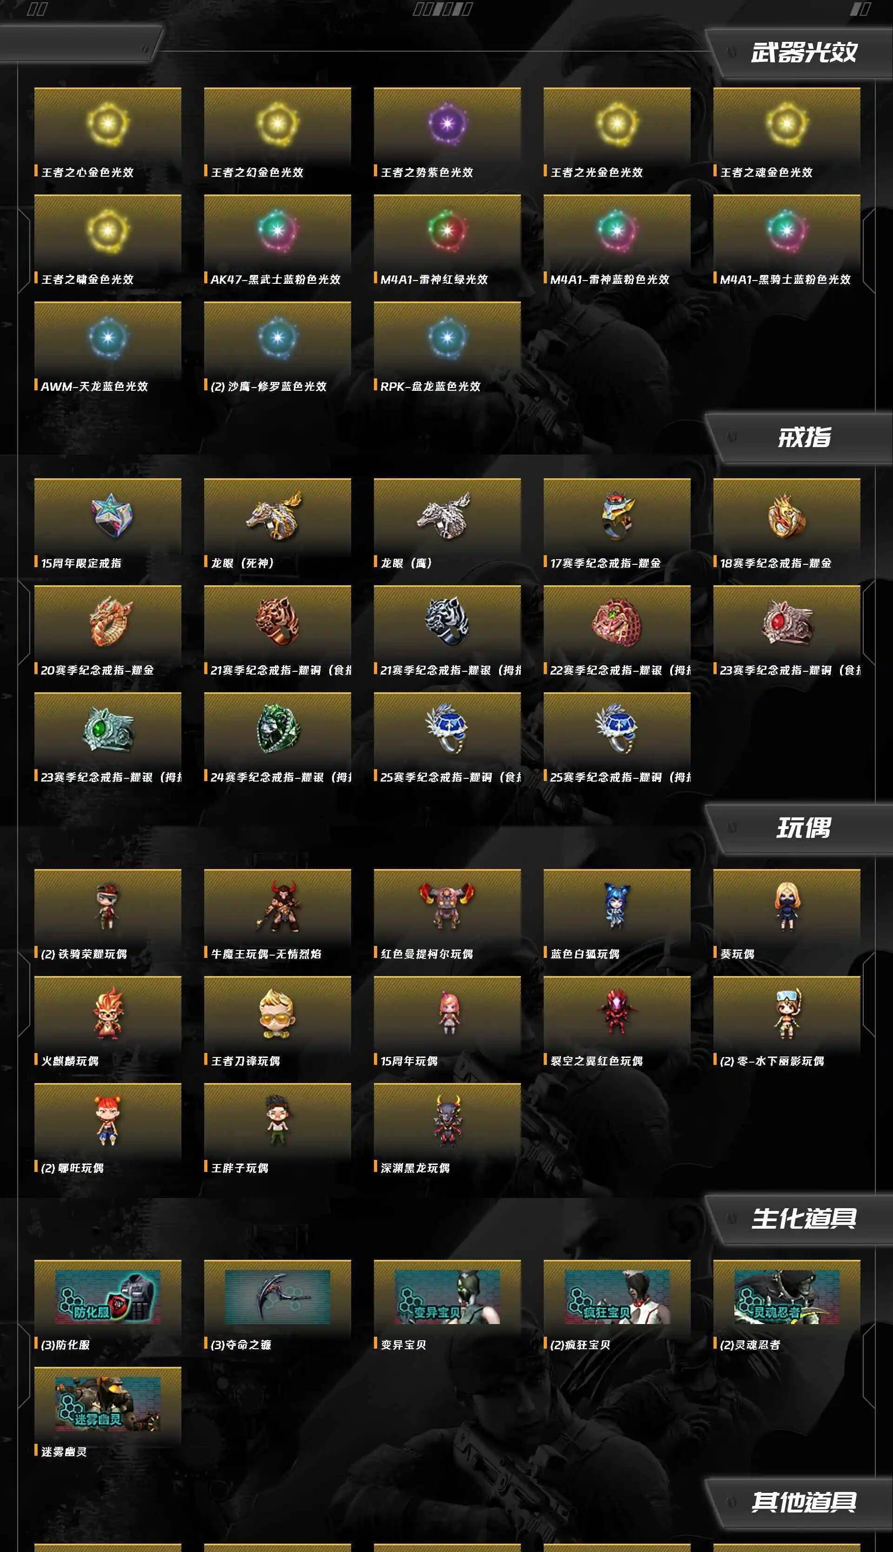Select the 15周年限定戒指 star ring

(x=110, y=515)
